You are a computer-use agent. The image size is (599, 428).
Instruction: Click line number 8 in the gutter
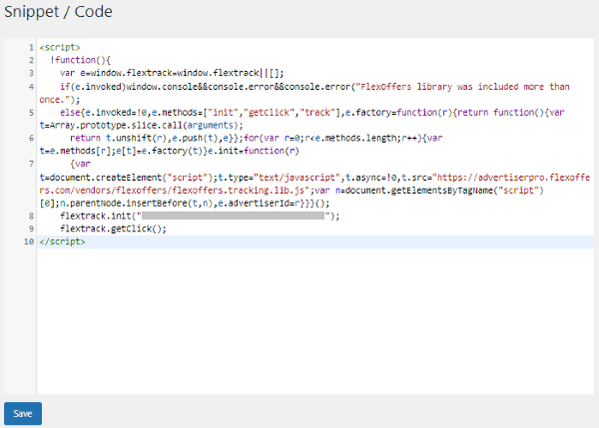31,215
